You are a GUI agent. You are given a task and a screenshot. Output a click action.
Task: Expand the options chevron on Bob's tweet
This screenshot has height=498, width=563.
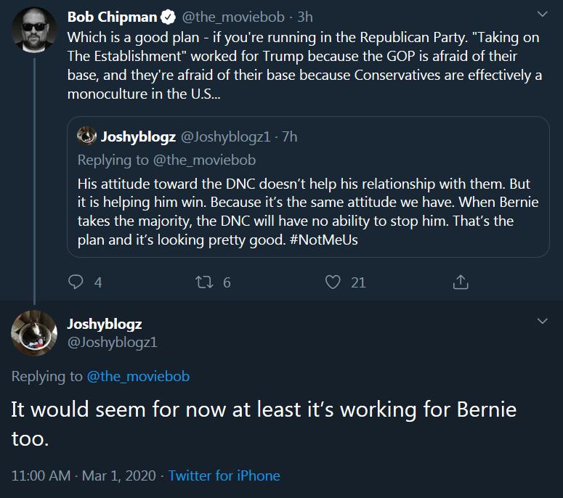(542, 14)
